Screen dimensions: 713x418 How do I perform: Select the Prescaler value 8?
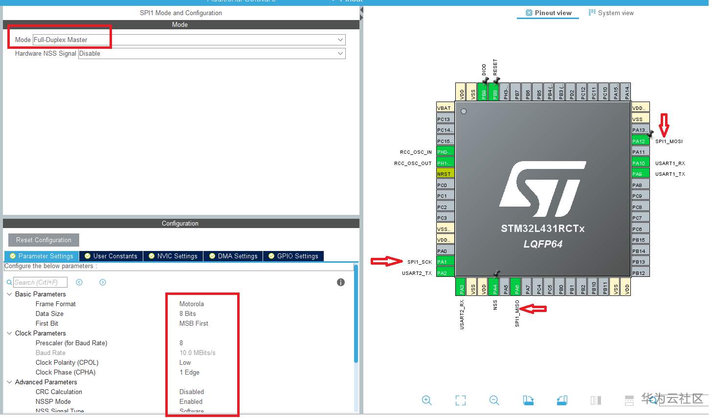[181, 343]
